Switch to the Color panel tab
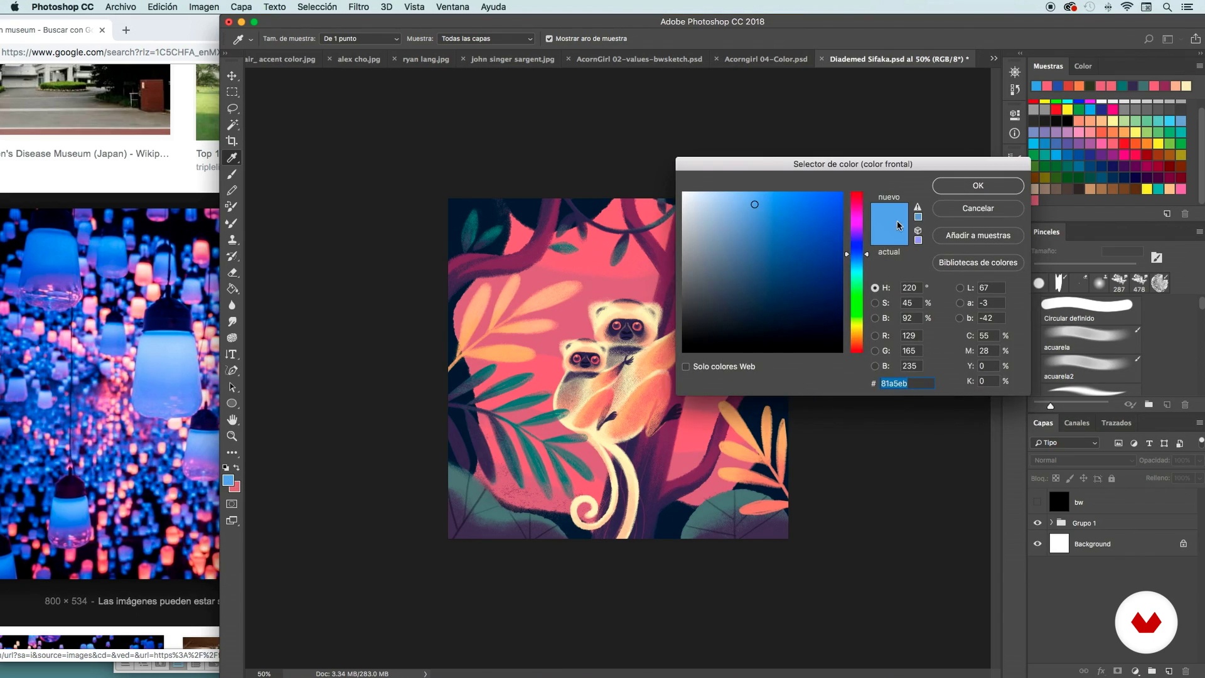Viewport: 1205px width, 678px height. pos(1083,66)
